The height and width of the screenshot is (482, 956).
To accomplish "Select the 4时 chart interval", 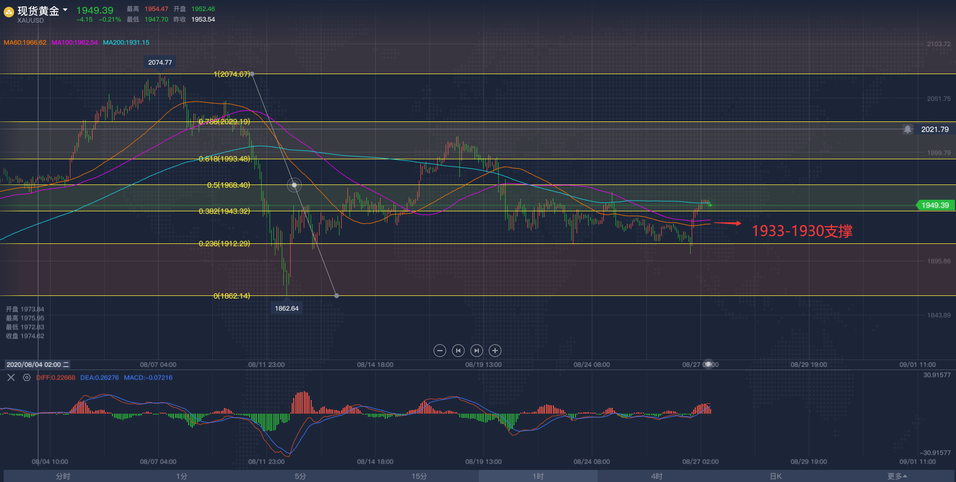I will 657,476.
